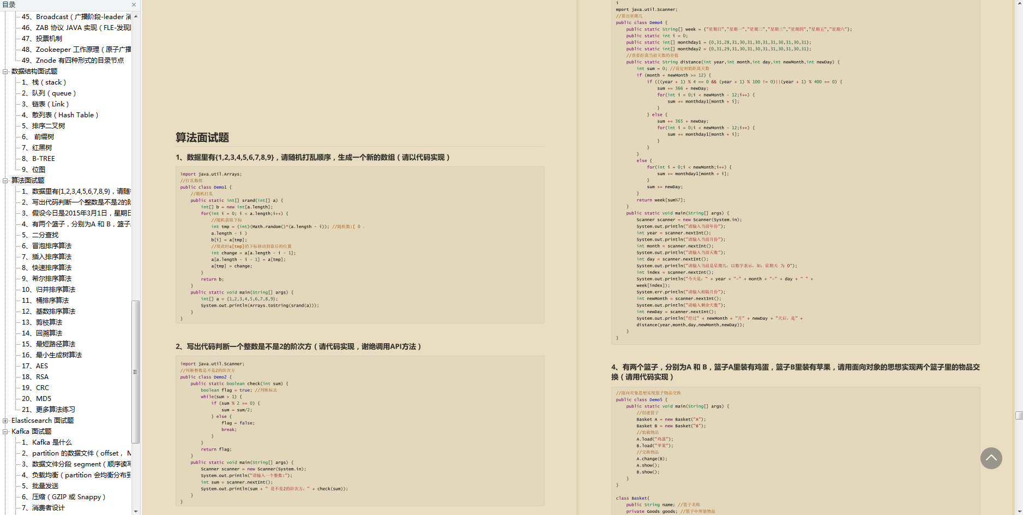This screenshot has width=1023, height=515.
Task: Select 7、红黑树 entry
Action: [x=37, y=148]
